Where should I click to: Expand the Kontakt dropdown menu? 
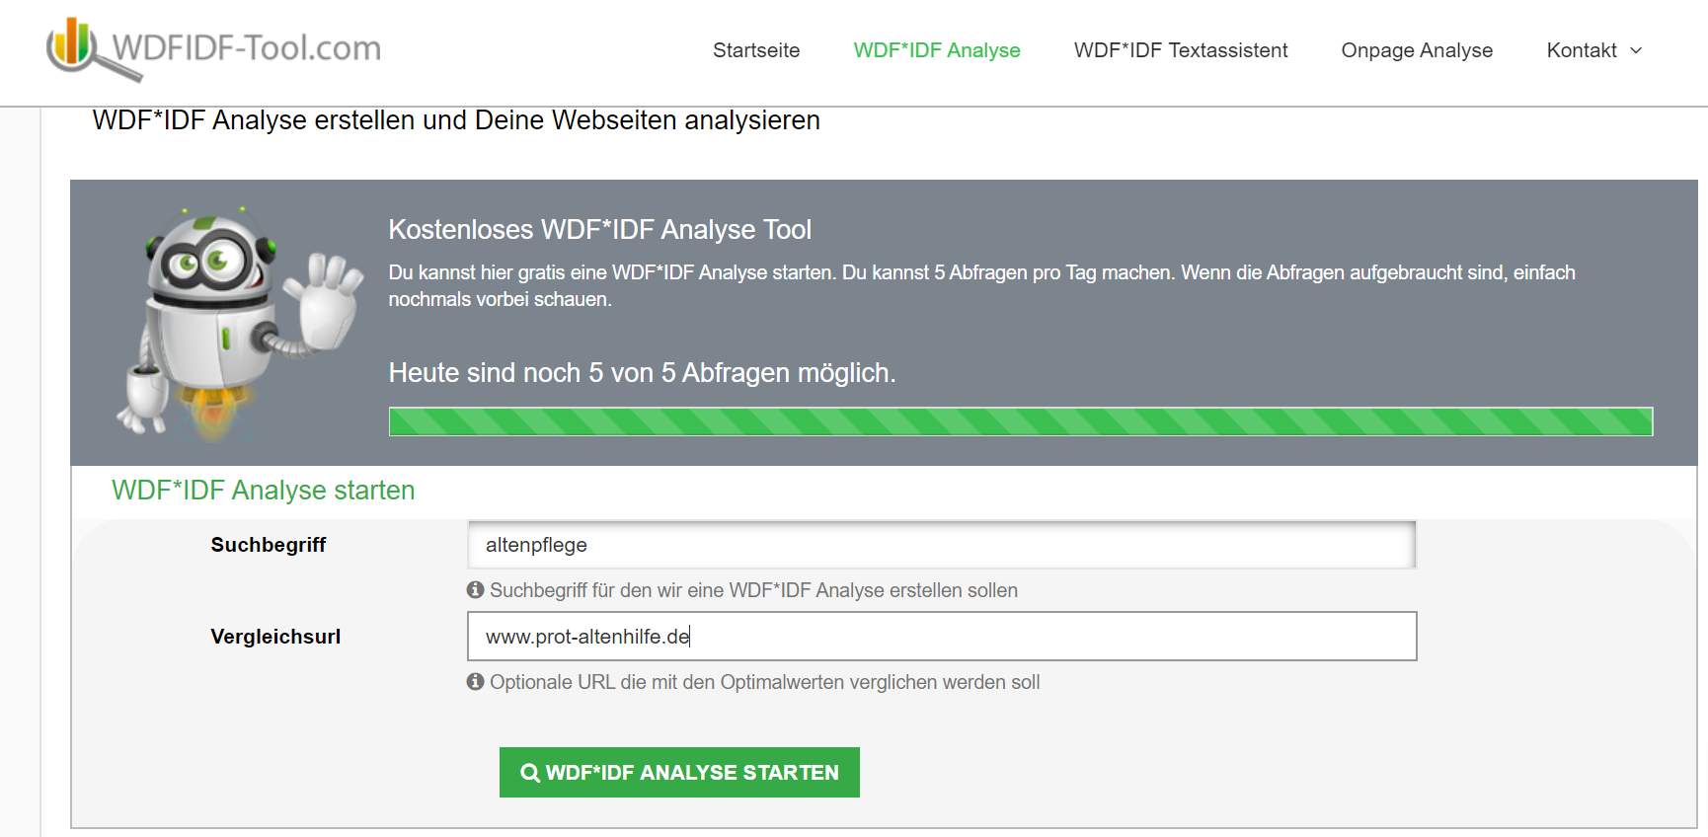[1593, 50]
